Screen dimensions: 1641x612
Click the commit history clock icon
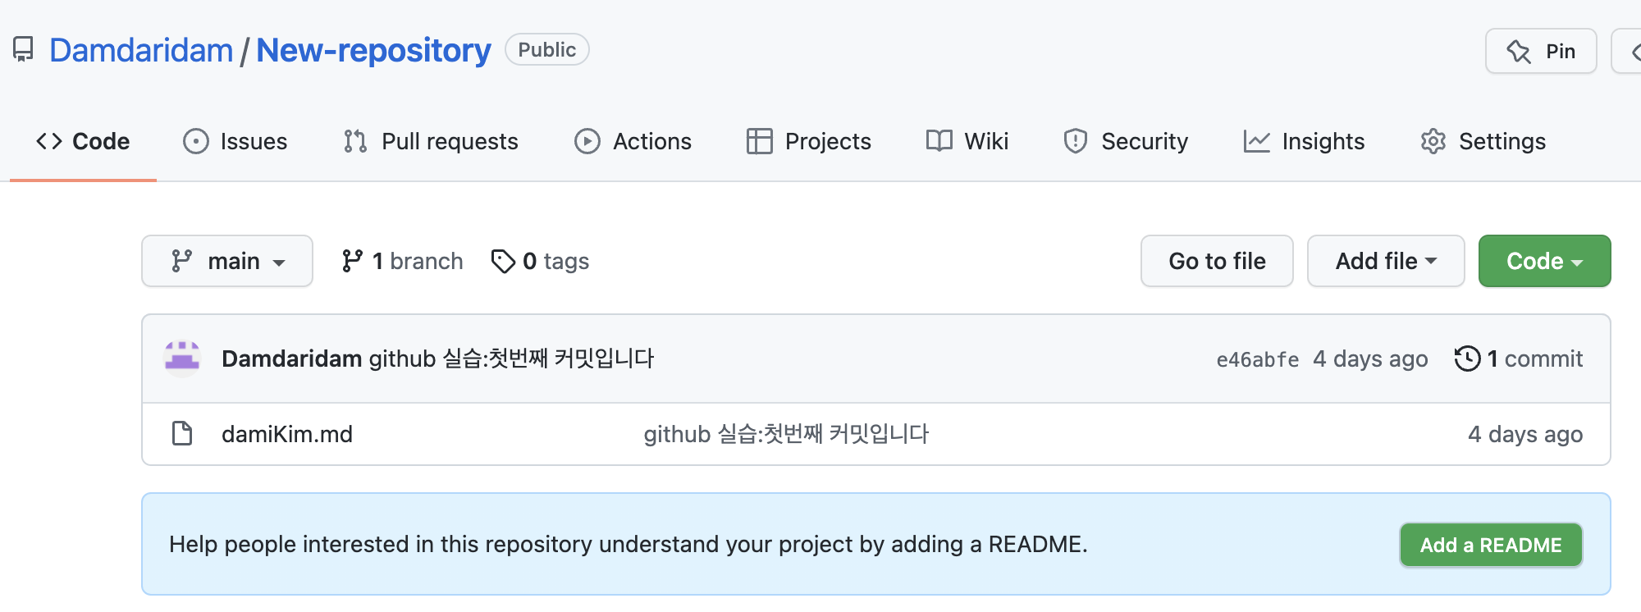point(1467,359)
